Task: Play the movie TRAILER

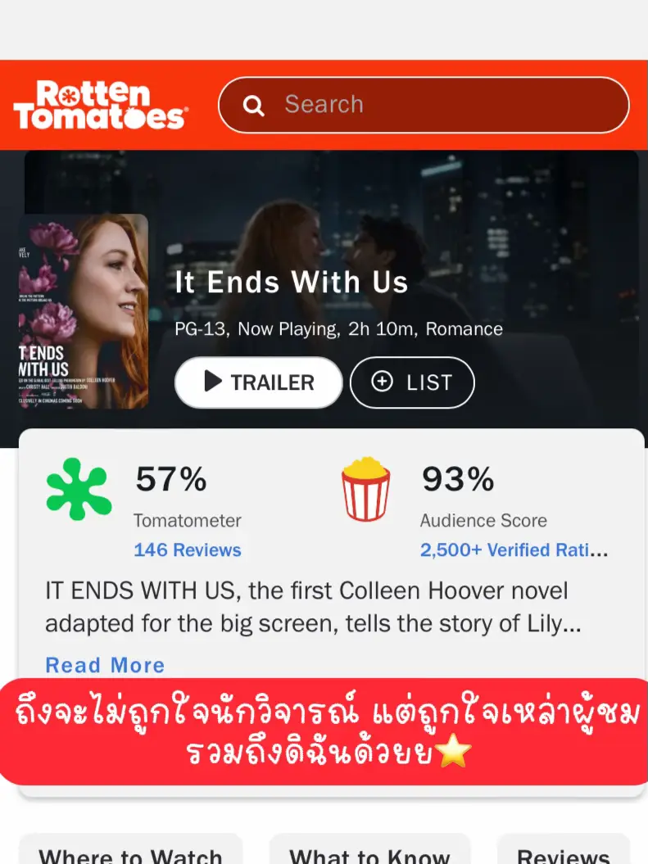Action: coord(258,382)
